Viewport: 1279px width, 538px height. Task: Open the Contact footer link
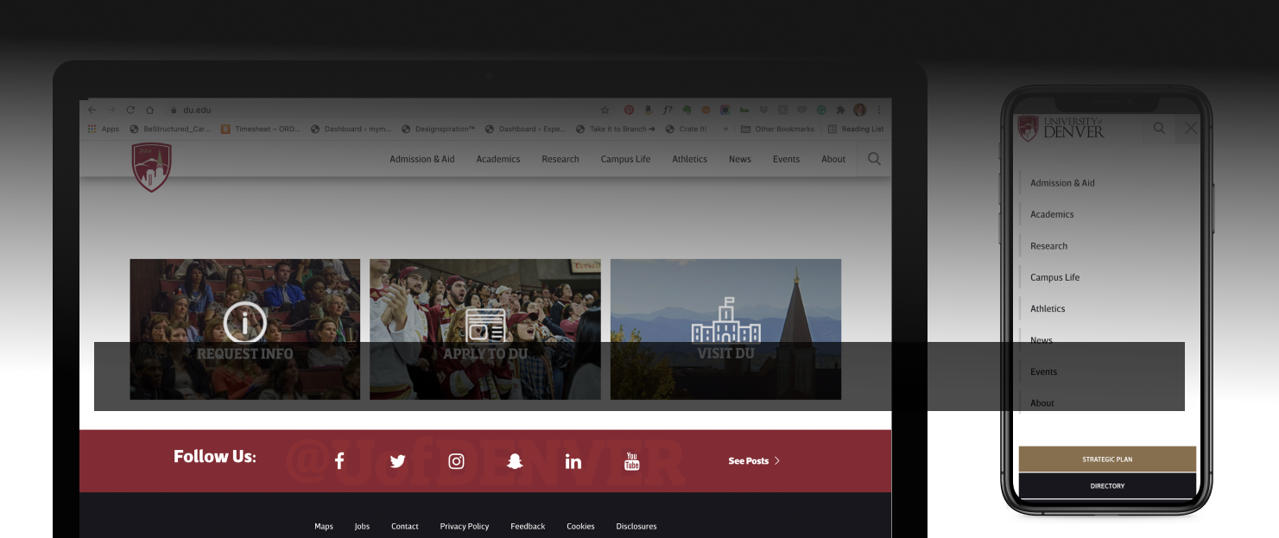[405, 526]
